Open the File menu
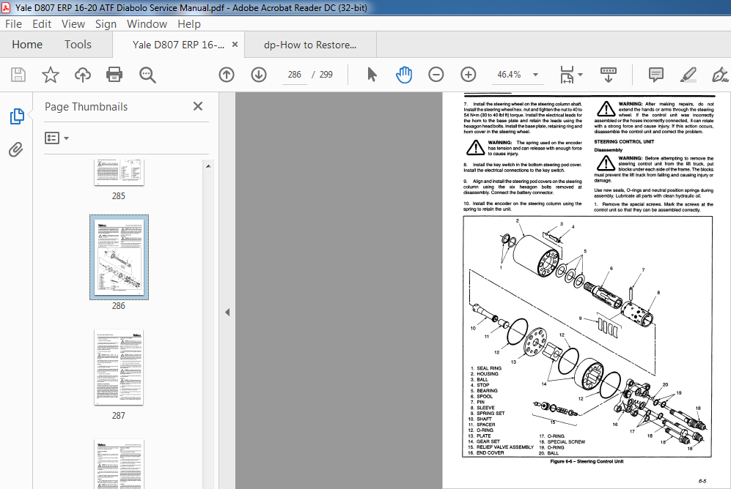The height and width of the screenshot is (489, 731). click(13, 23)
